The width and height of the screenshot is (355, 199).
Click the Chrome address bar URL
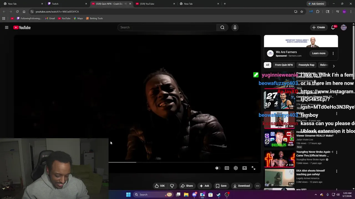pos(57,12)
